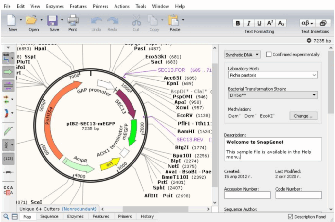This screenshot has height=222, width=335.
Task: Click Unique 6+ Cutters enzyme set label
Action: click(58, 209)
